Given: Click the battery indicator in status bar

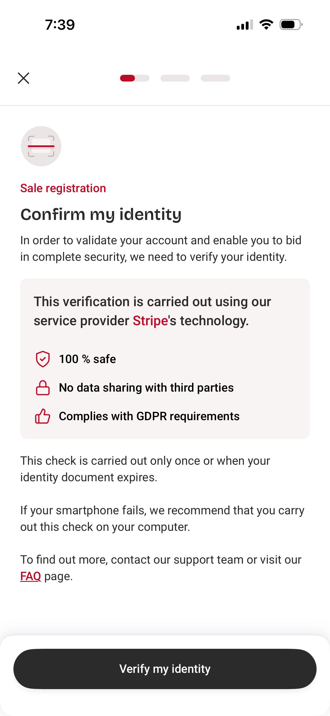Looking at the screenshot, I should pyautogui.click(x=290, y=25).
